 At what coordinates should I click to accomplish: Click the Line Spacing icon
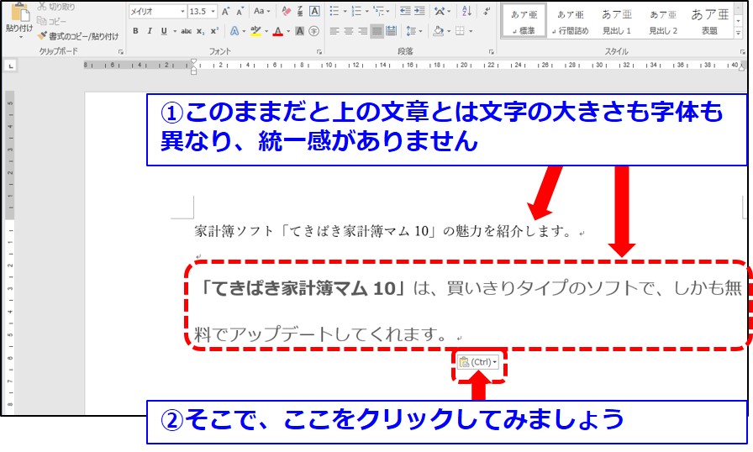(x=411, y=31)
